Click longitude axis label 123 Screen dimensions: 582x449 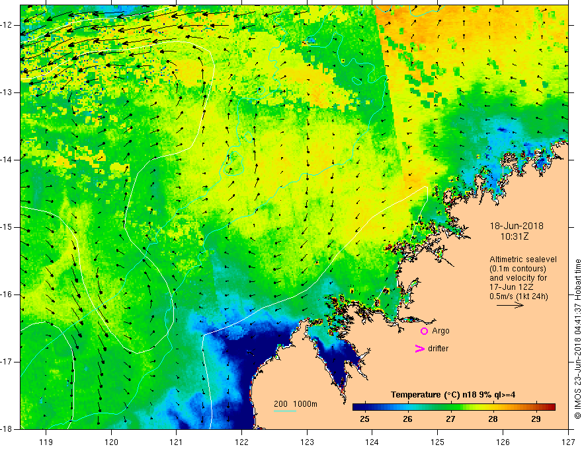pyautogui.click(x=307, y=442)
